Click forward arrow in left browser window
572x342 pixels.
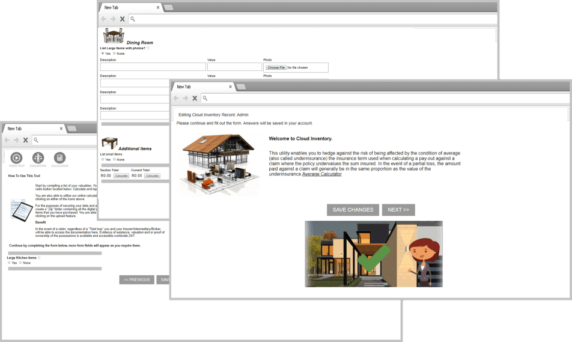(16, 140)
